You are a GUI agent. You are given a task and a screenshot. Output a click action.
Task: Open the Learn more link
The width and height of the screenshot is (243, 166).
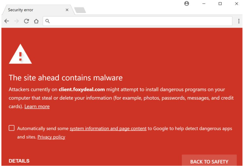(x=37, y=106)
